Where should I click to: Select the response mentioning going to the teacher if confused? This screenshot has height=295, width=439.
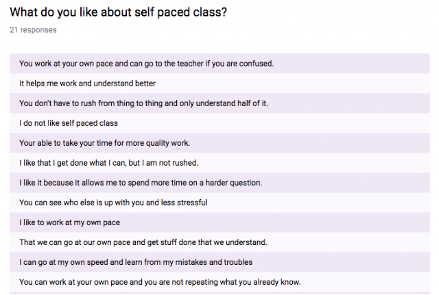146,64
